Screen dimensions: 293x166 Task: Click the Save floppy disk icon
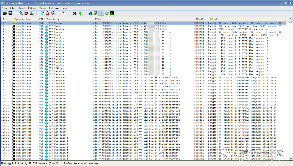10,13
